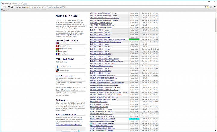This screenshot has height=132, width=217.
Task: Click the UK flag icon
Action: (57, 43)
